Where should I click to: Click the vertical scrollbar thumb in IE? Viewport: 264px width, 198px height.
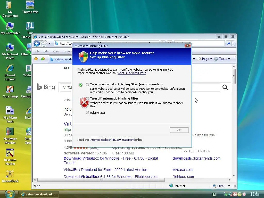(x=234, y=76)
